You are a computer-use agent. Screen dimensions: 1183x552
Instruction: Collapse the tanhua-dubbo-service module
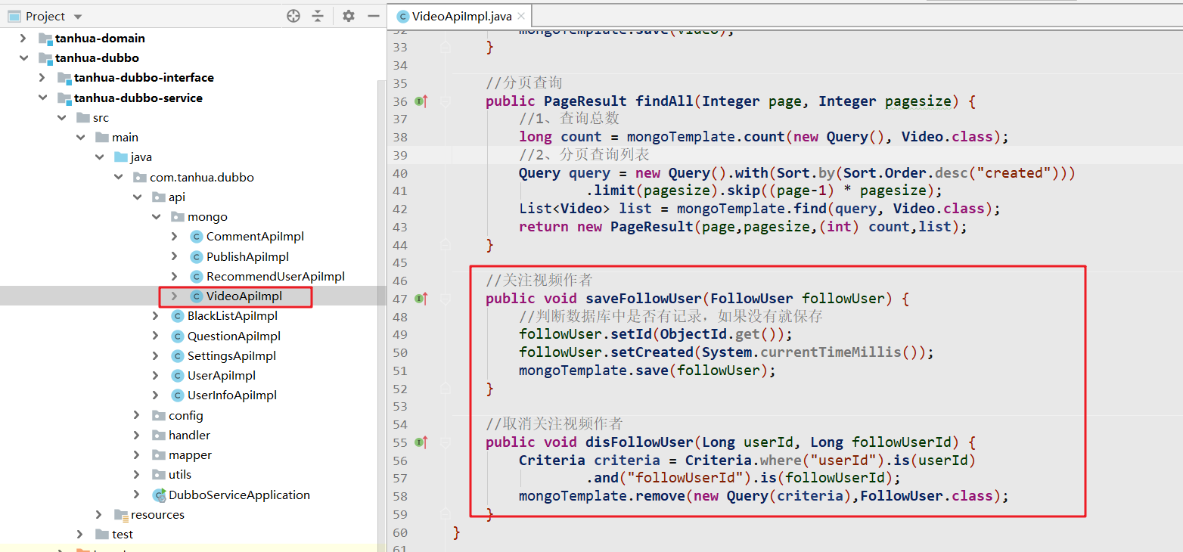(x=42, y=98)
